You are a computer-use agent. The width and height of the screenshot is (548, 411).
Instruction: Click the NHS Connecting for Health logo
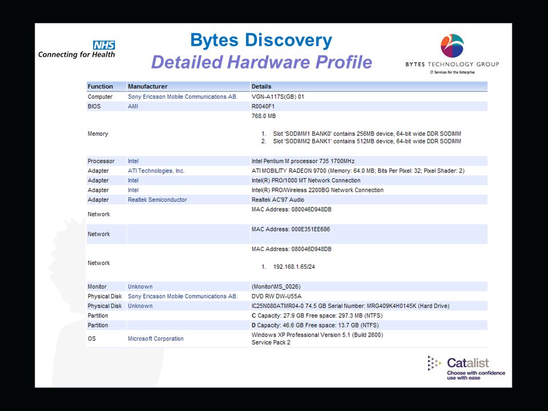point(76,49)
